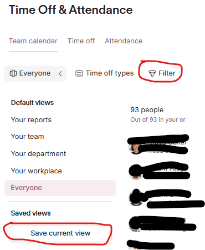Open the Time off types dropdown
Screen dimensions: 205x250
(105, 73)
